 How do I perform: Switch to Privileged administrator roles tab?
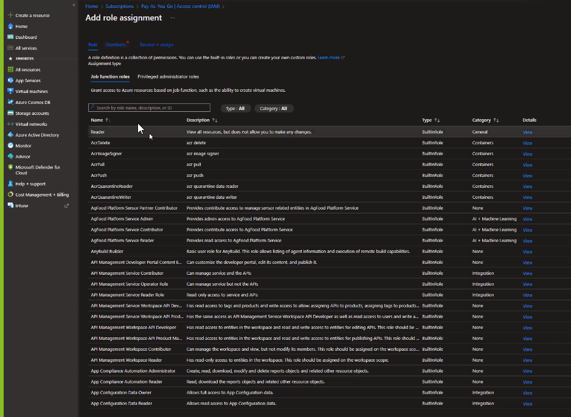tap(168, 77)
